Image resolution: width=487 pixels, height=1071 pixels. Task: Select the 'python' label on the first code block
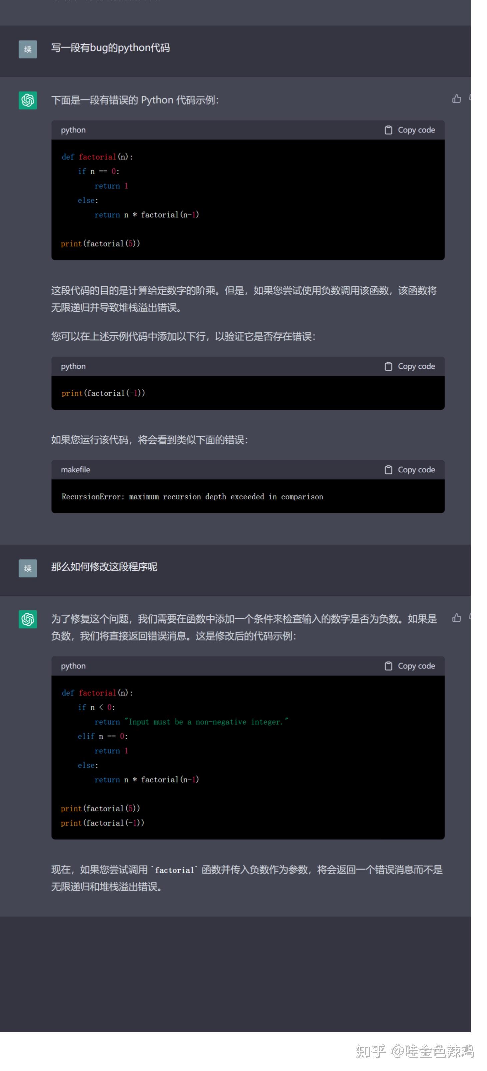point(73,130)
